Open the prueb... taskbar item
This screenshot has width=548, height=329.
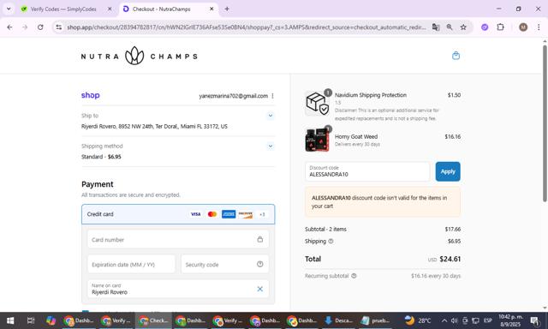tap(376, 320)
